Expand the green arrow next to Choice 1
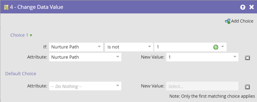Viewport: 257px width, 102px height. pos(31,35)
